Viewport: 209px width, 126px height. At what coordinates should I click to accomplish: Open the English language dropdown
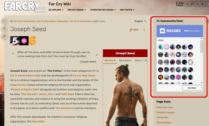[140, 21]
